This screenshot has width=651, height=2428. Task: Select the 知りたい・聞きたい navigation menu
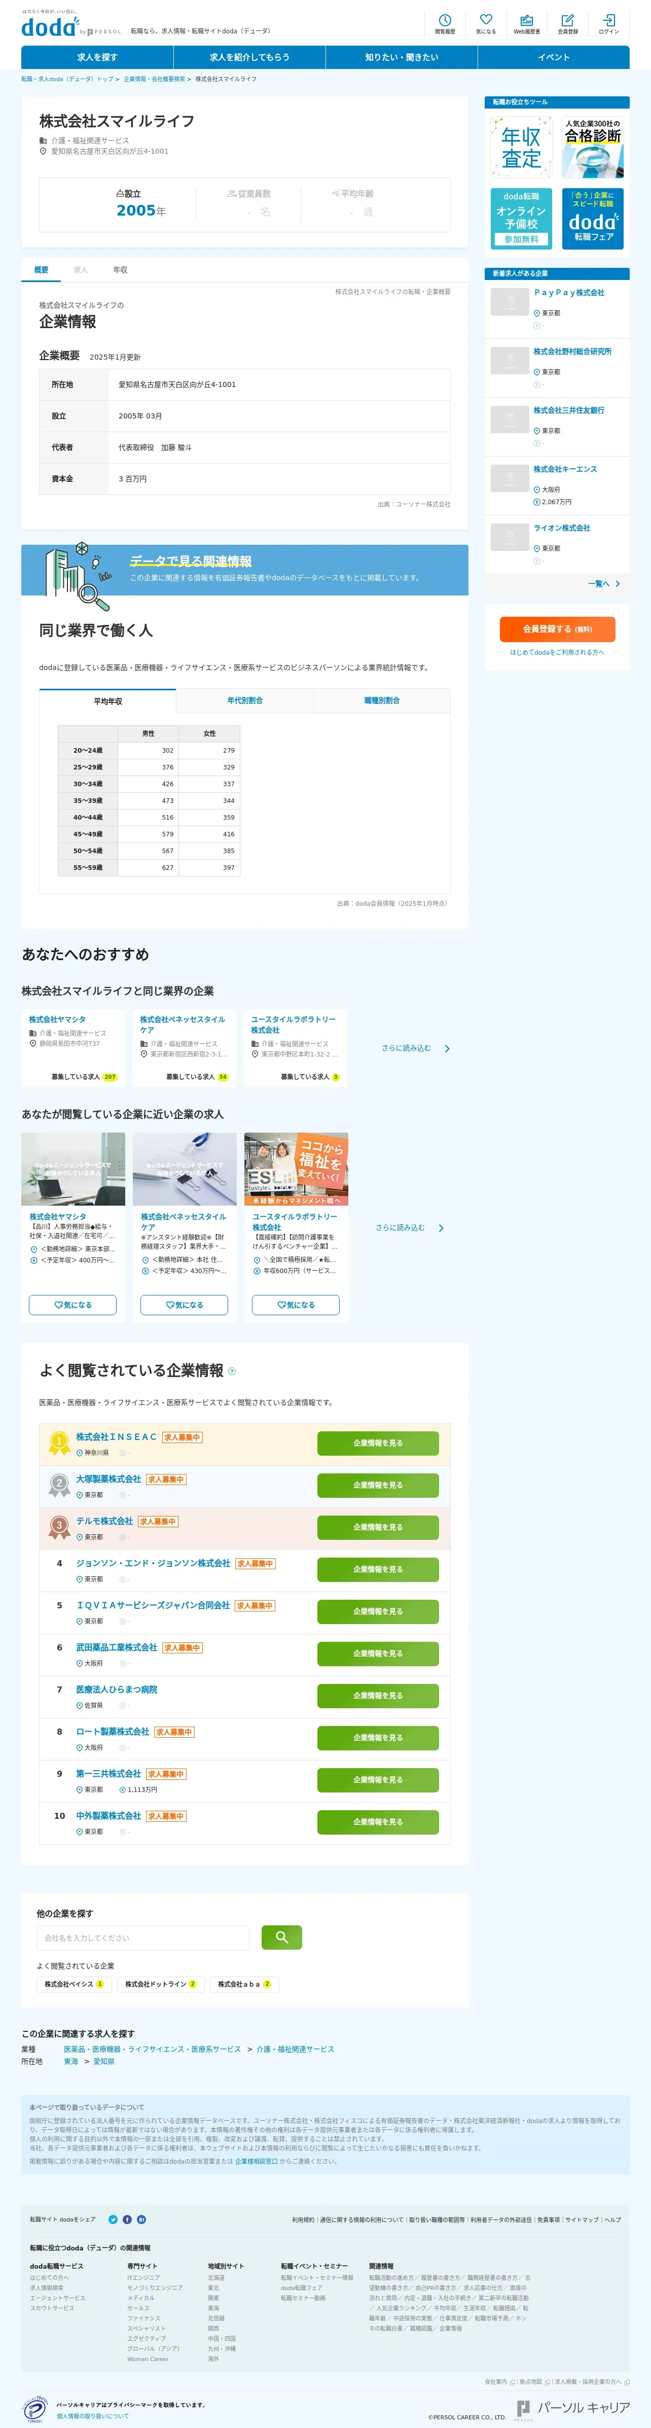tap(402, 57)
